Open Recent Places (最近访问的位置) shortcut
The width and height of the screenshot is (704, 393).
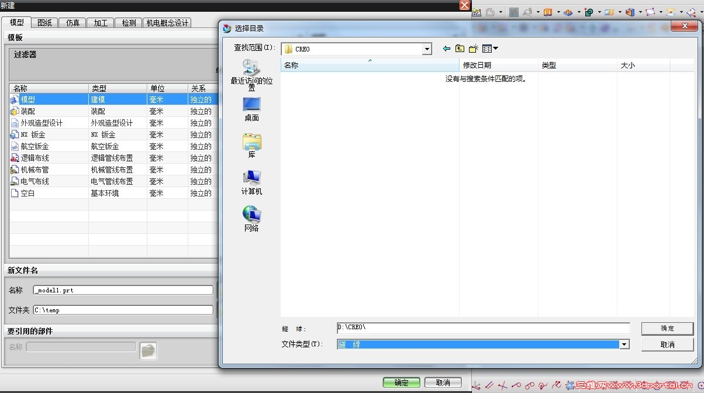point(251,75)
